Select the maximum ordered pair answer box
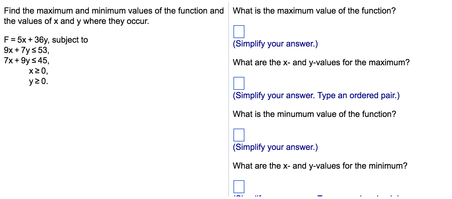This screenshot has height=199, width=452. (239, 83)
